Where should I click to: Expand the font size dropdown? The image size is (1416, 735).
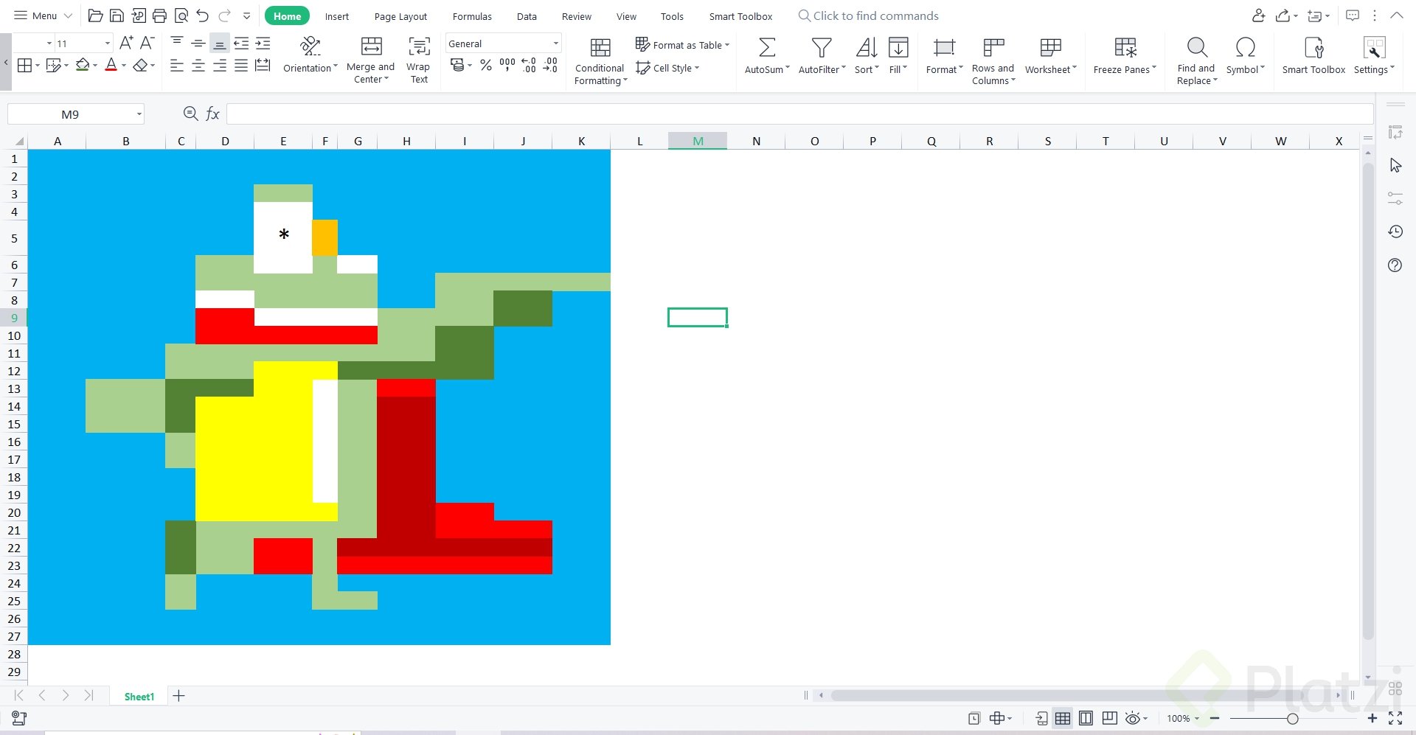(108, 43)
